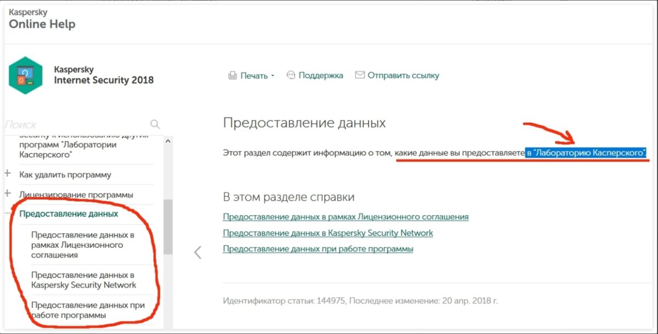Open Как удалить программу topic
658x334 pixels.
pos(65,174)
